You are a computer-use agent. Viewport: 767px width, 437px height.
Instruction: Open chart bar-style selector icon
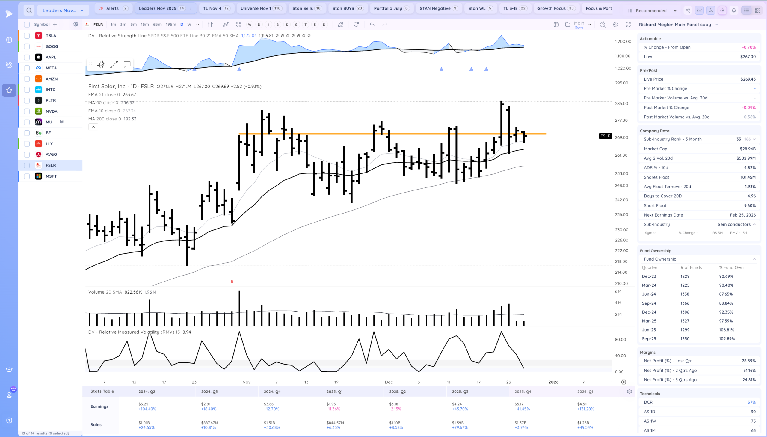click(210, 25)
